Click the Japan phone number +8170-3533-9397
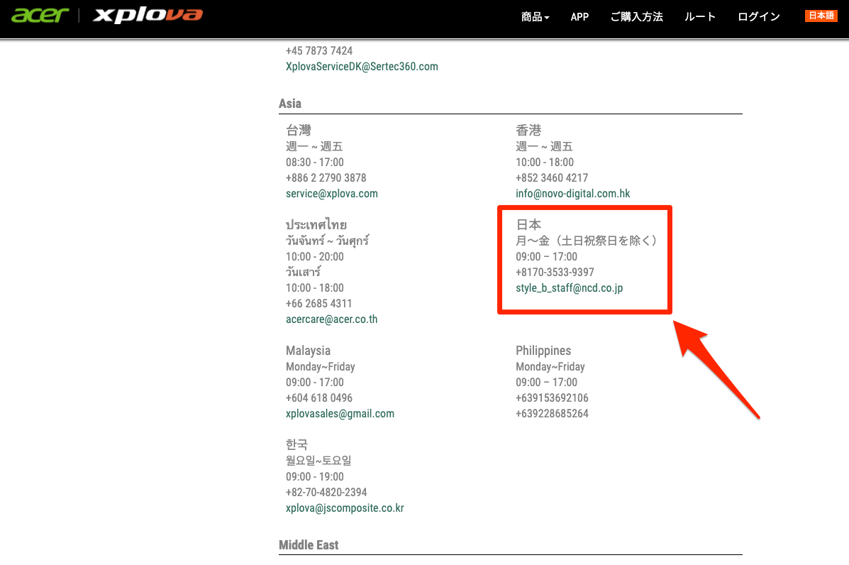The height and width of the screenshot is (565, 849). (555, 273)
